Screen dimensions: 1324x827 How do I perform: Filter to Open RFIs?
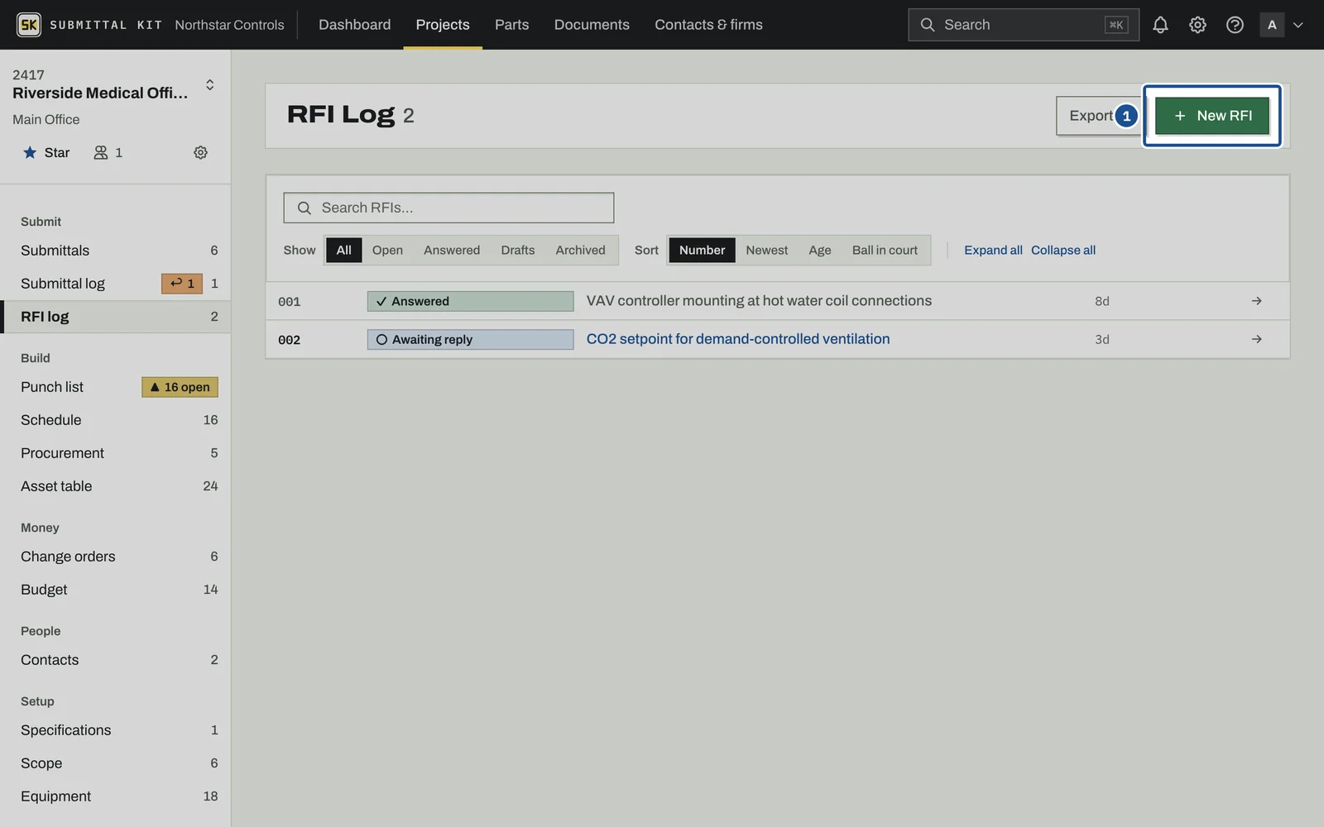click(387, 250)
